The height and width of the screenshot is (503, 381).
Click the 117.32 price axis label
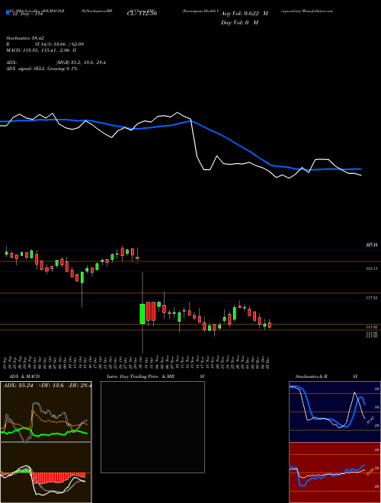[x=372, y=298]
